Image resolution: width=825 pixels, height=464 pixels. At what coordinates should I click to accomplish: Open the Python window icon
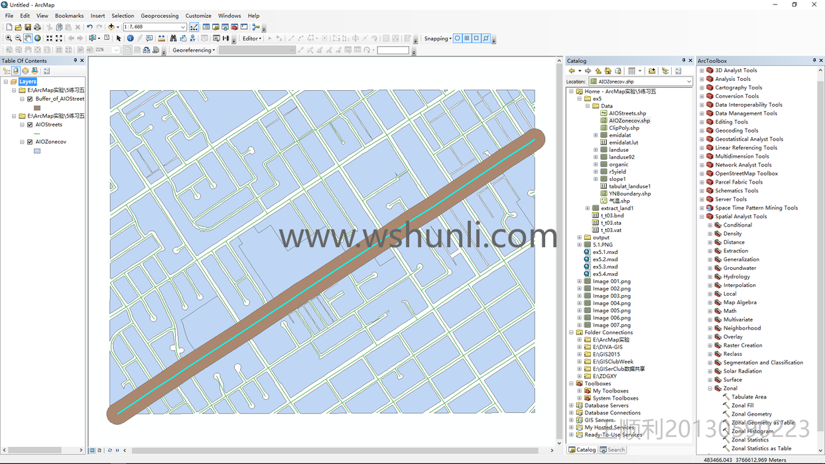click(x=244, y=27)
